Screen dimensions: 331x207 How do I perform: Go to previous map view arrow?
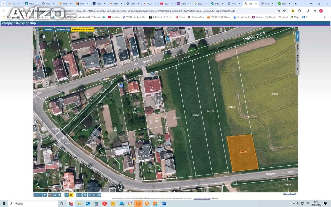pyautogui.click(x=45, y=195)
